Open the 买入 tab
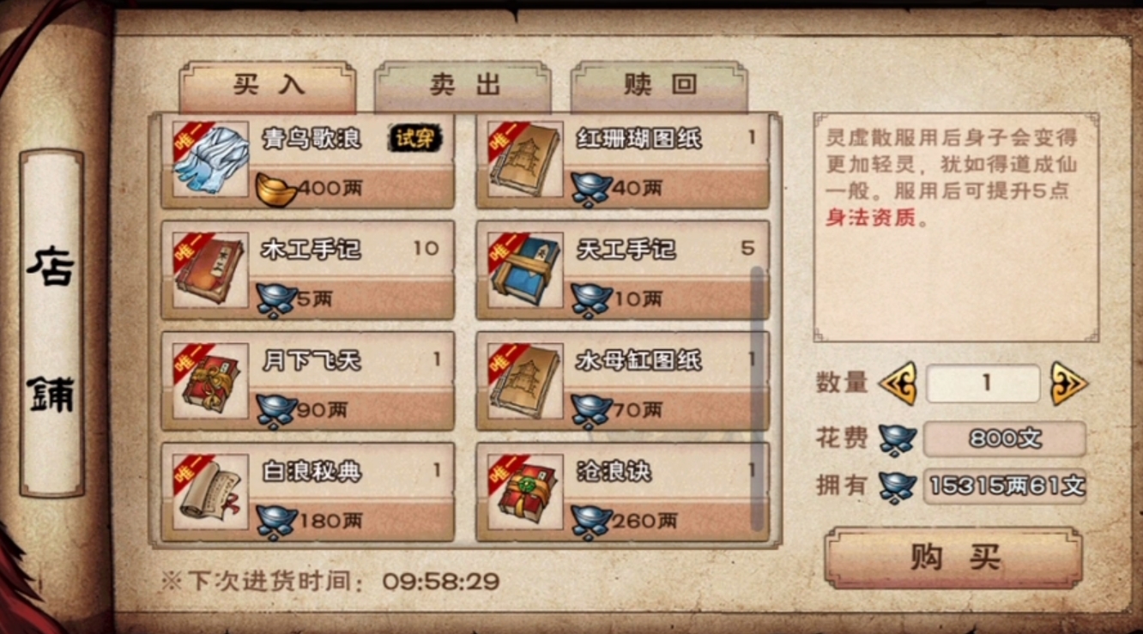1143x634 pixels. click(x=268, y=86)
